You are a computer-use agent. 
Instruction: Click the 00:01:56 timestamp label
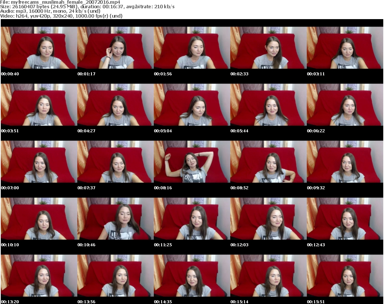163,74
